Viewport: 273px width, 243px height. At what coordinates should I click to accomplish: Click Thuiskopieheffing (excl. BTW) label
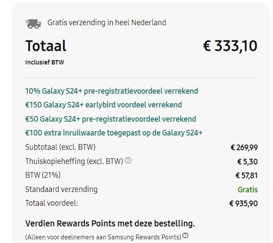tap(74, 161)
